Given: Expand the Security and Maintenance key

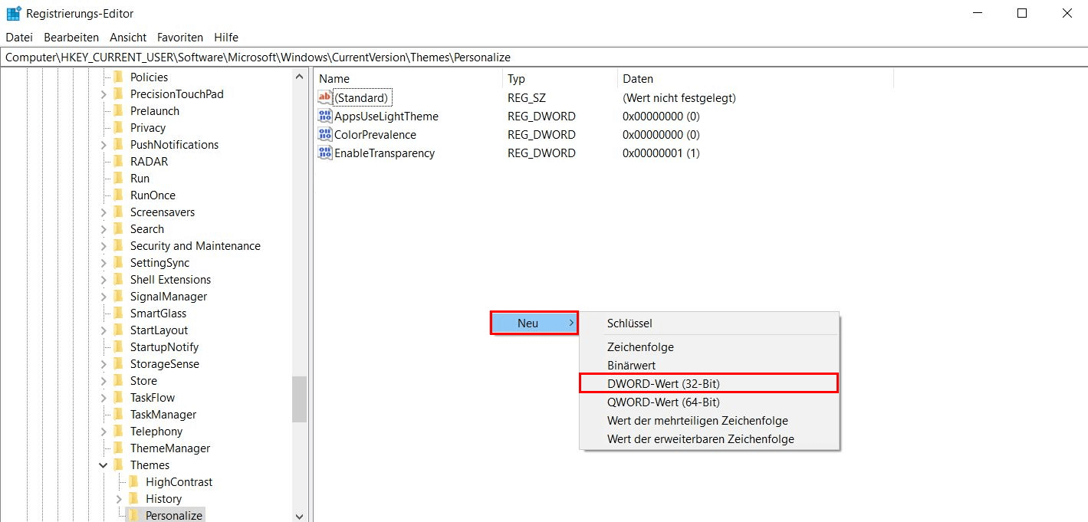Looking at the screenshot, I should pos(104,245).
